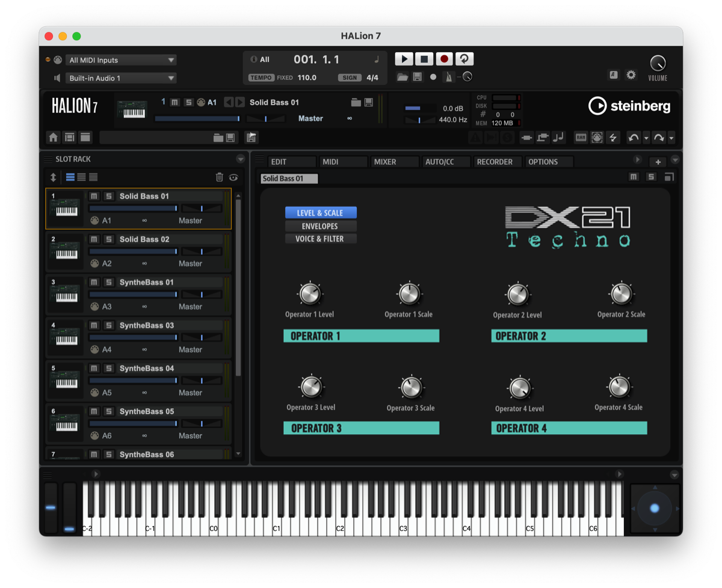Viewport: 722px width, 588px height.
Task: Save program via disk icon in header slot
Action: [368, 103]
